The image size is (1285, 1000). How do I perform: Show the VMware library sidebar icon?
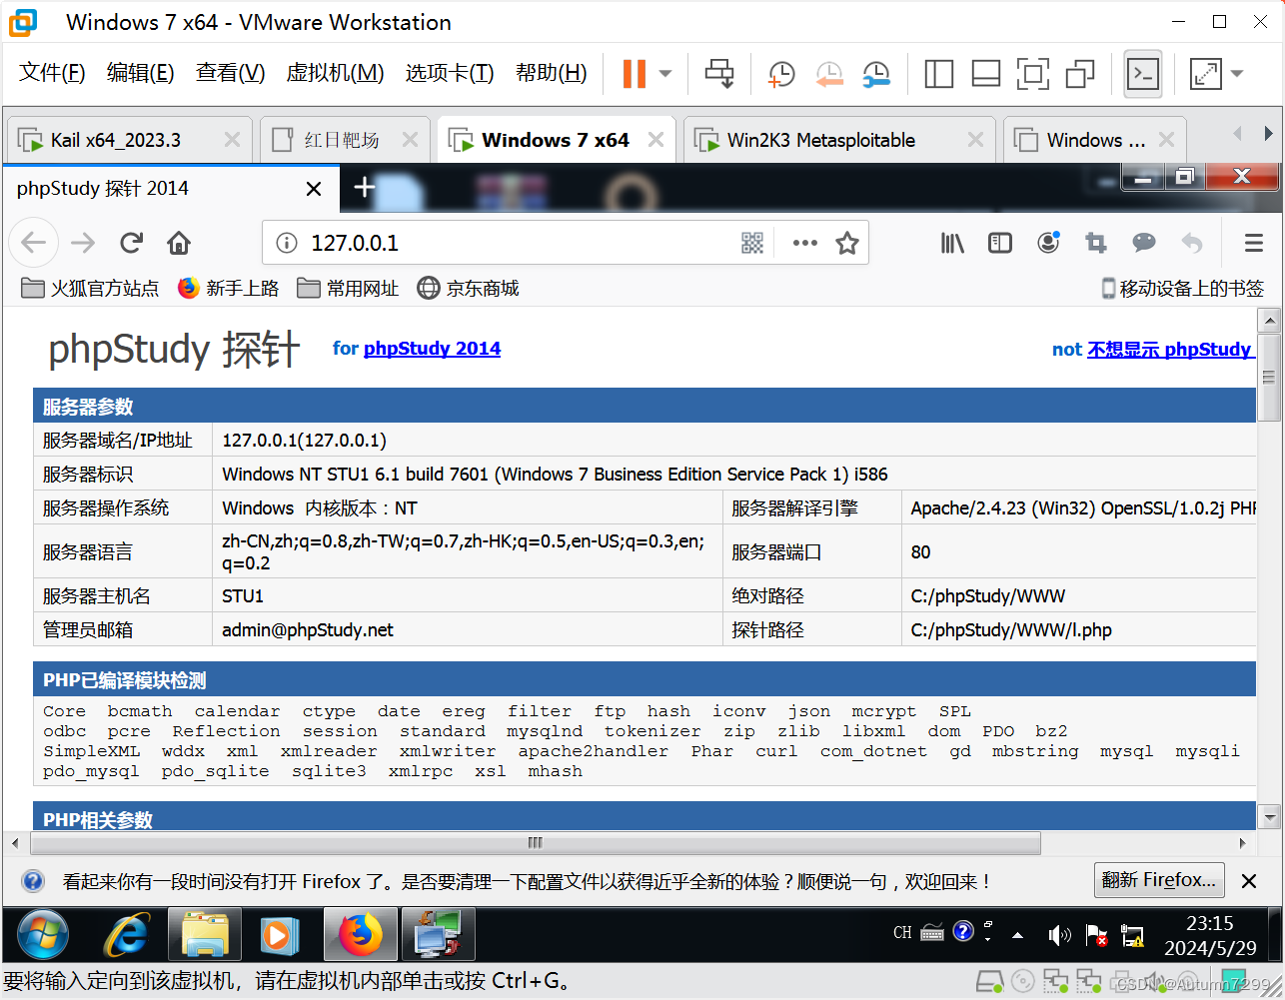(939, 73)
